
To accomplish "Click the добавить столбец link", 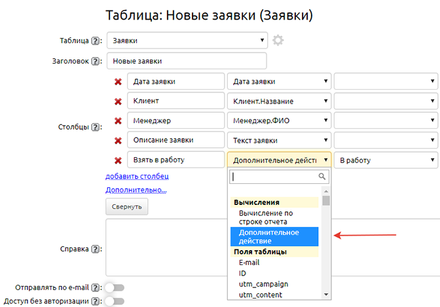I will pyautogui.click(x=137, y=177).
